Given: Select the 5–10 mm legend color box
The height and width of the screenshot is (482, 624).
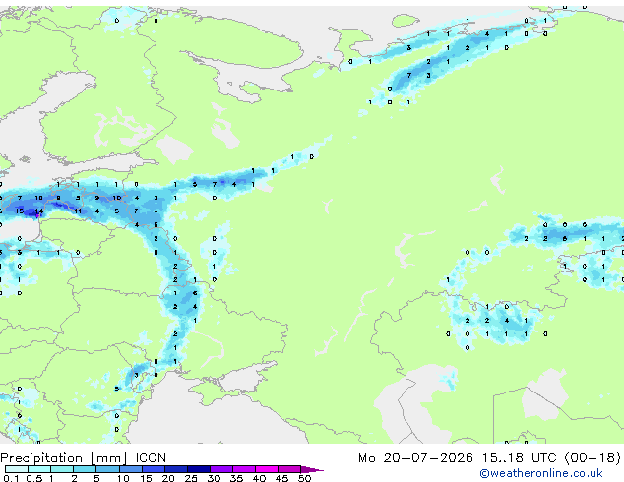Looking at the screenshot, I should tap(107, 469).
